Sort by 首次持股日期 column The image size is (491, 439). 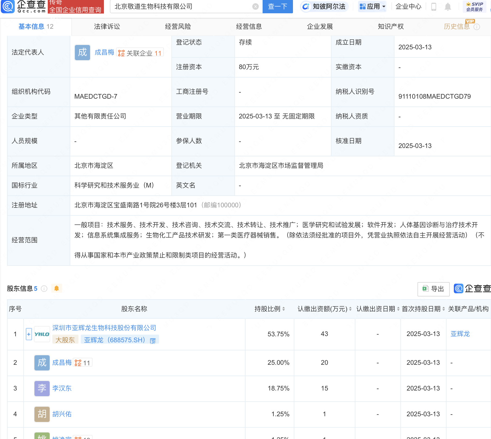pyautogui.click(x=444, y=309)
